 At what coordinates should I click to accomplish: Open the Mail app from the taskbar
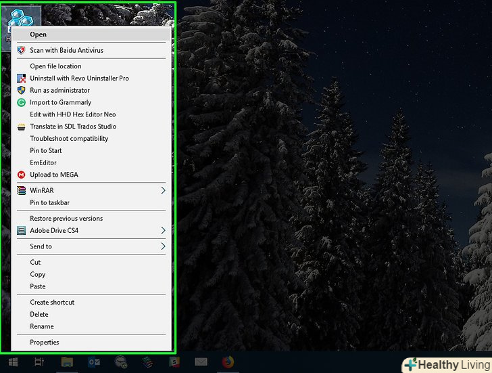coord(201,362)
